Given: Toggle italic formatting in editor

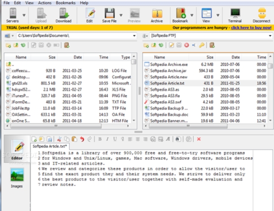Looking at the screenshot, I should [x=108, y=139].
